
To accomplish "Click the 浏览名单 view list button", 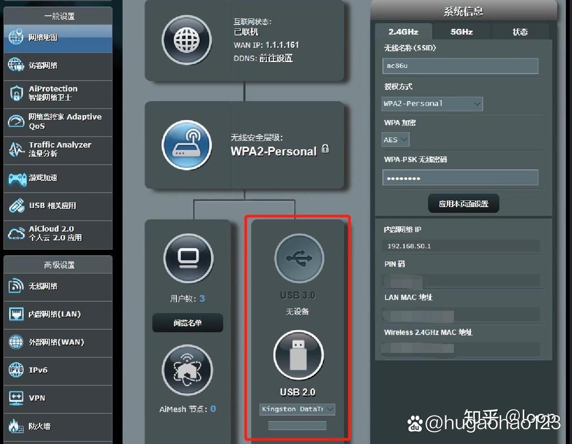I will pos(188,322).
